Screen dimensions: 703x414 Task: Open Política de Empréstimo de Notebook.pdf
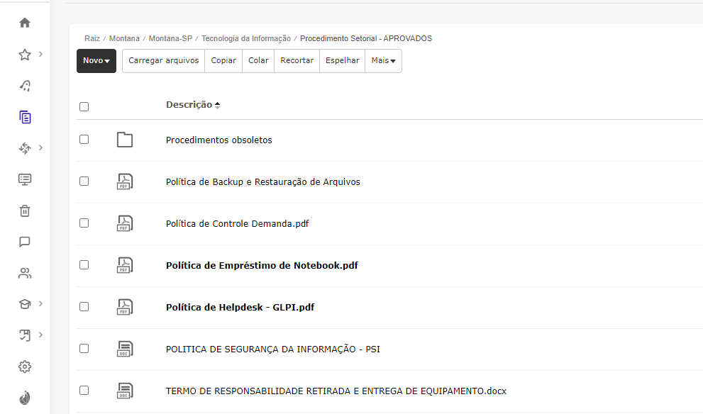(x=262, y=266)
